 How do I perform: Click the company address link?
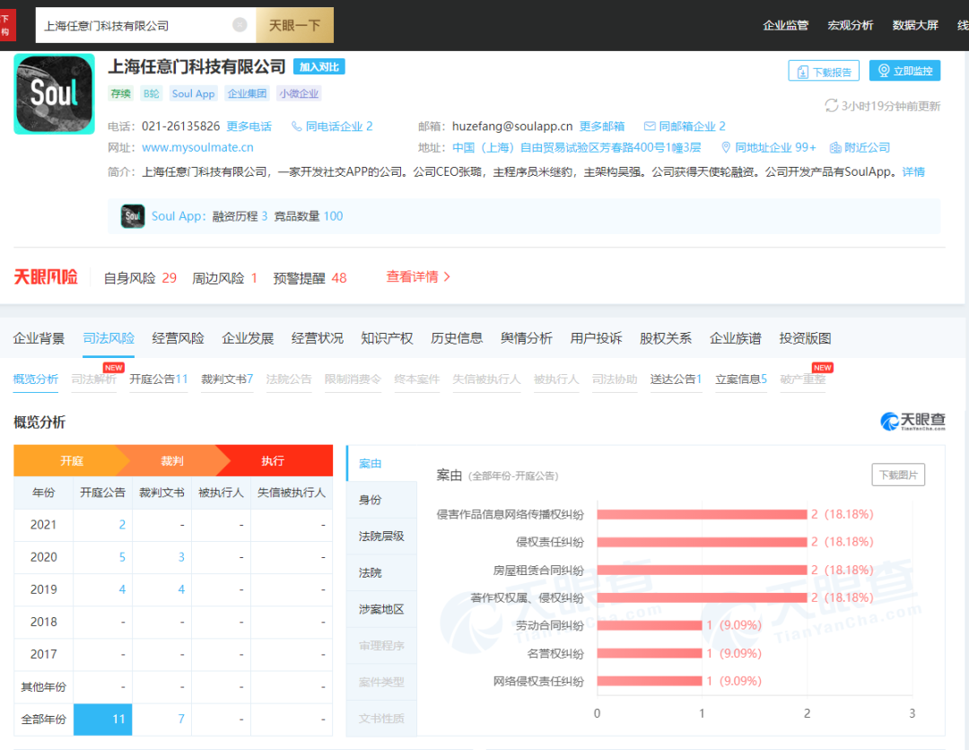click(x=577, y=148)
